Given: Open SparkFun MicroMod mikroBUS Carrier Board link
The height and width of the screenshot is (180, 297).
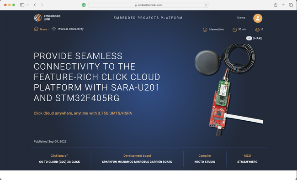Looking at the screenshot, I should click(x=137, y=162).
